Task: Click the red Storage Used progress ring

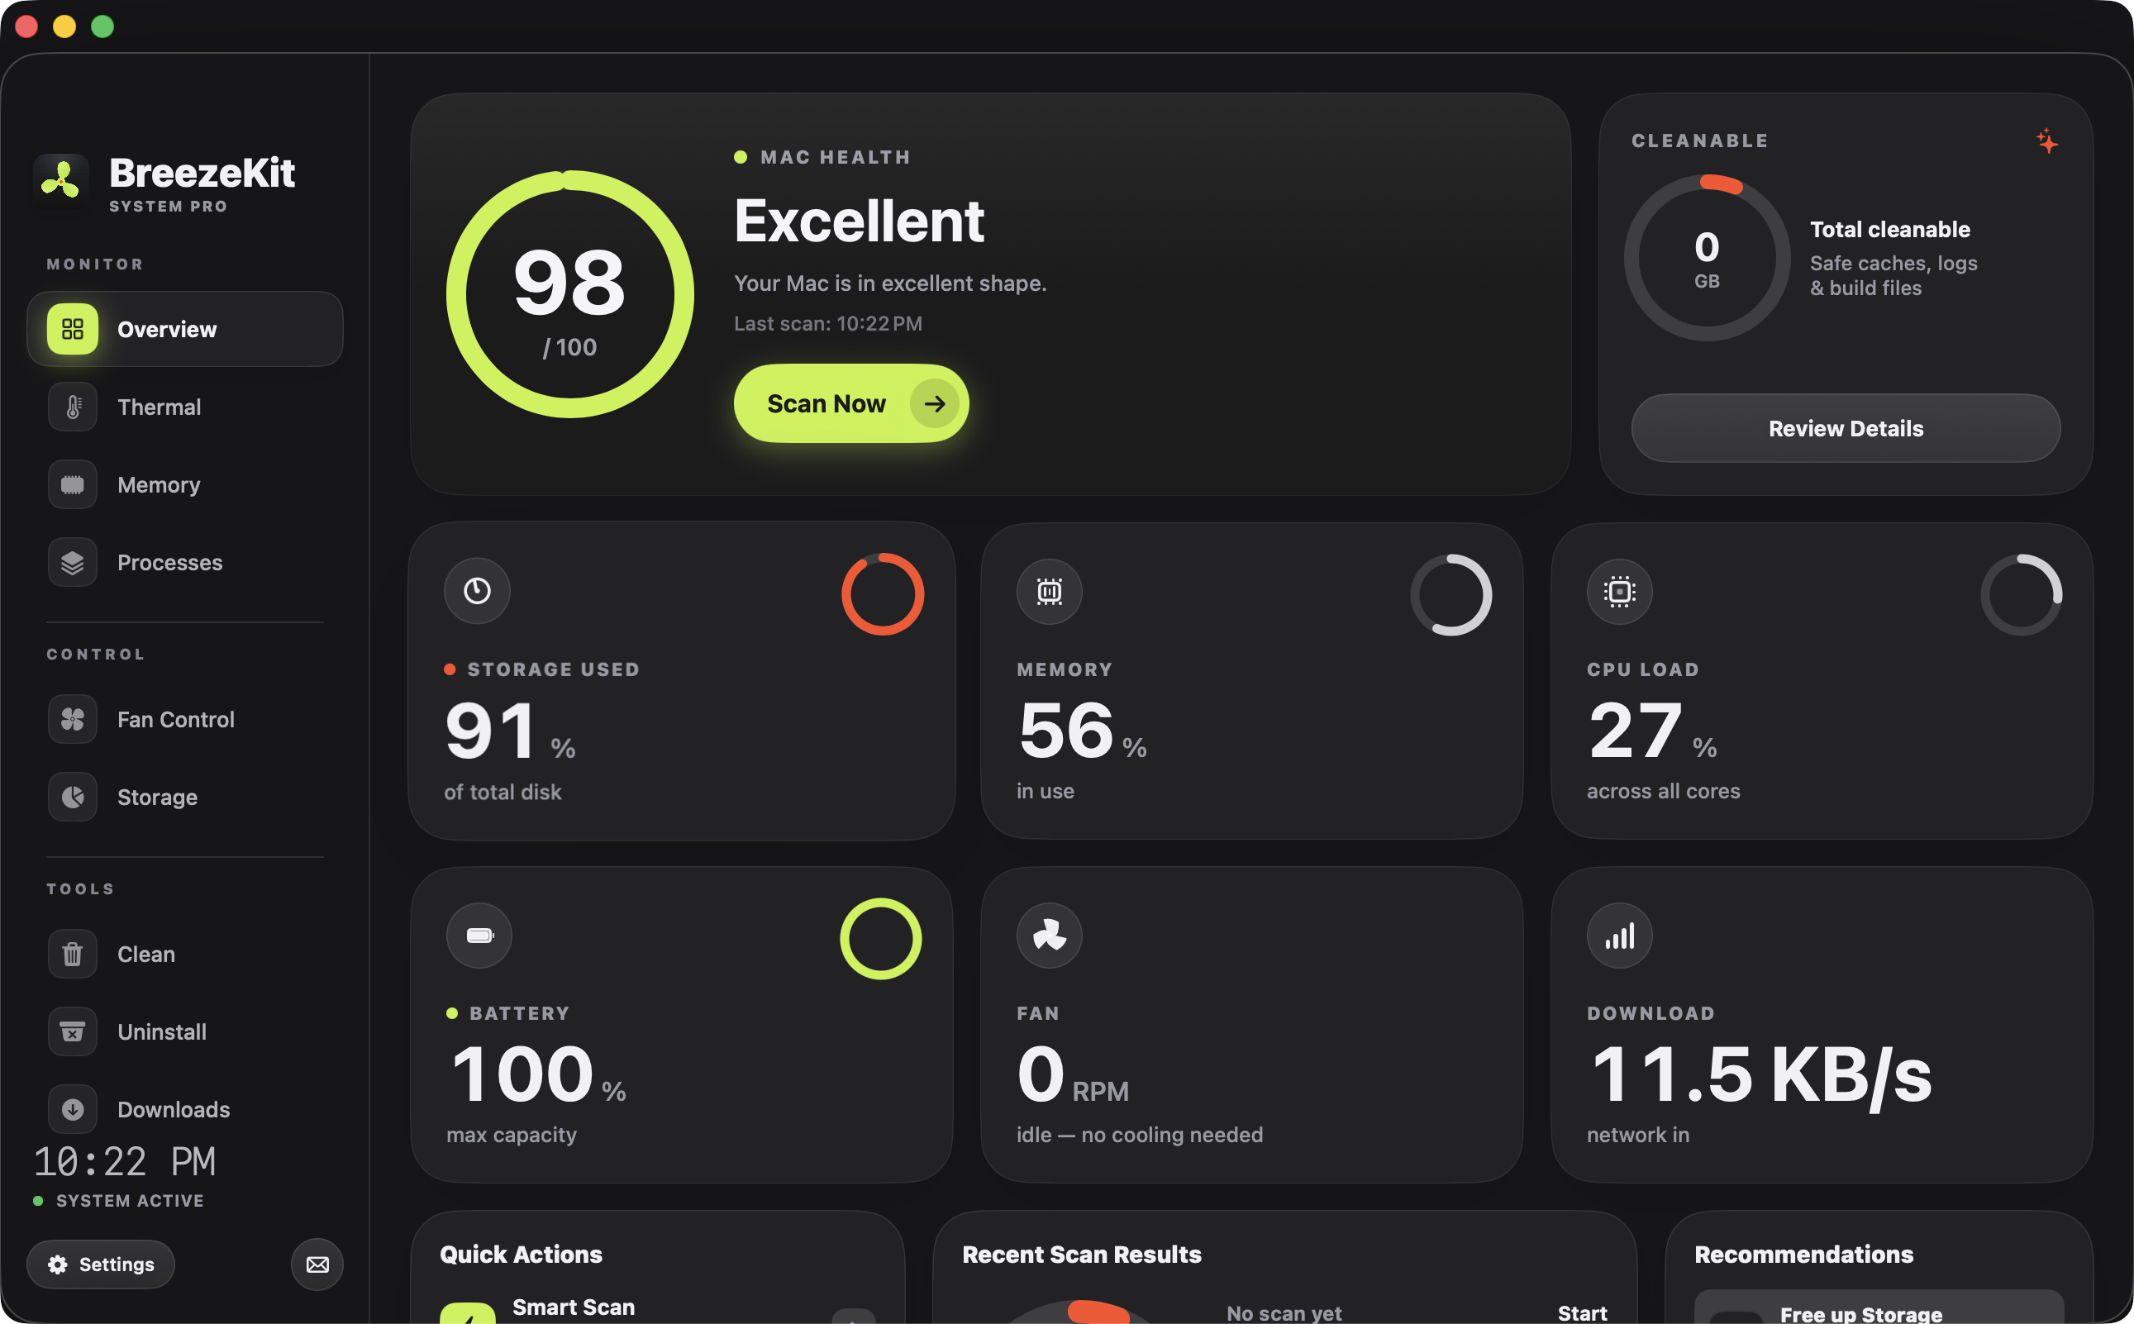Action: (882, 593)
